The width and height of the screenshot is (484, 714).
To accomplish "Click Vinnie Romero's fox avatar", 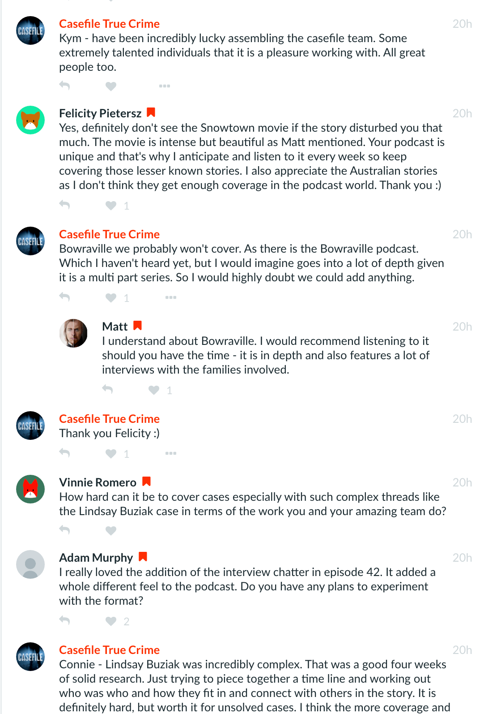I will 30,489.
